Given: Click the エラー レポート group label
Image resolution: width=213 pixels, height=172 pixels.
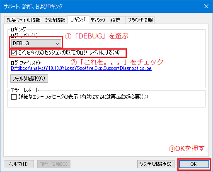Looking at the screenshot, I should coord(25,90).
